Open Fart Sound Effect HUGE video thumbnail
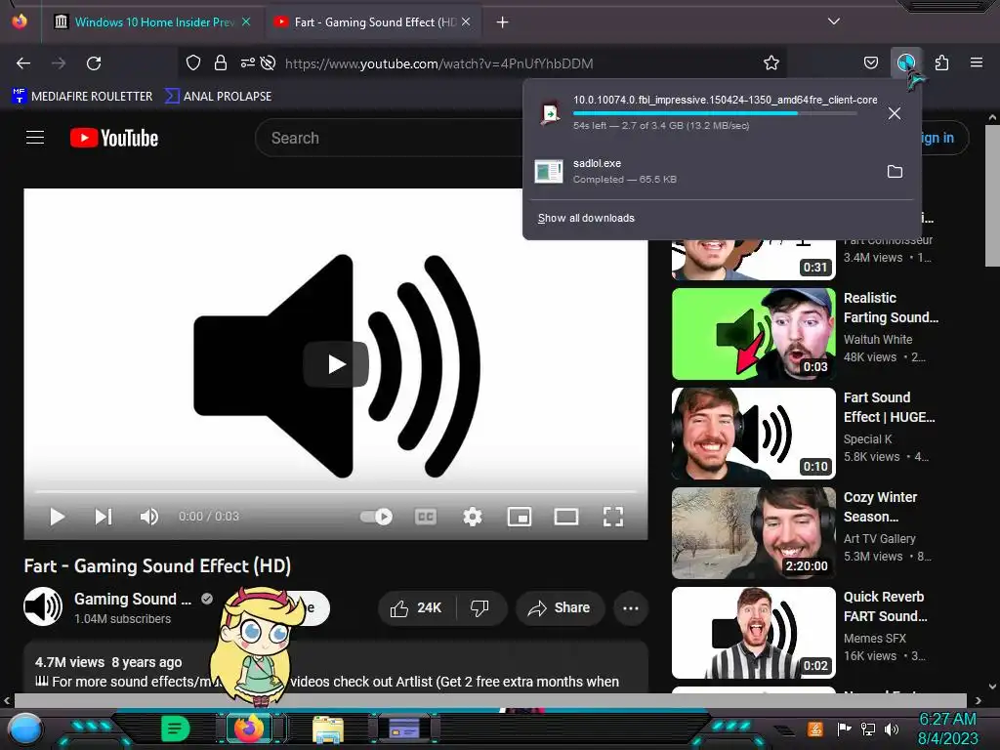Viewport: 1000px width, 750px height. [754, 434]
